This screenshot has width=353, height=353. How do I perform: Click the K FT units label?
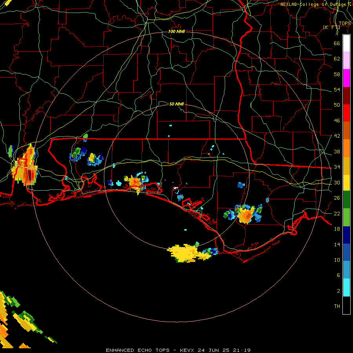[x=331, y=27]
